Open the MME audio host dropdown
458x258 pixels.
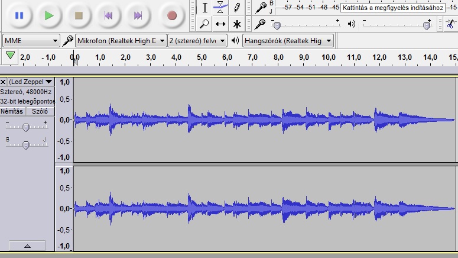point(31,41)
